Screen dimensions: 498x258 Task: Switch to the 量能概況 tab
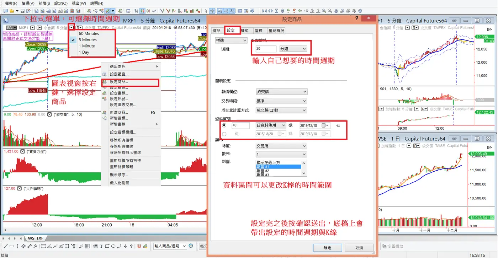tap(276, 31)
